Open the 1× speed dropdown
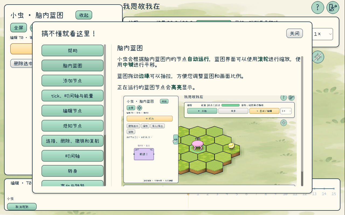Screen dimensions: 345x215 pos(322,34)
